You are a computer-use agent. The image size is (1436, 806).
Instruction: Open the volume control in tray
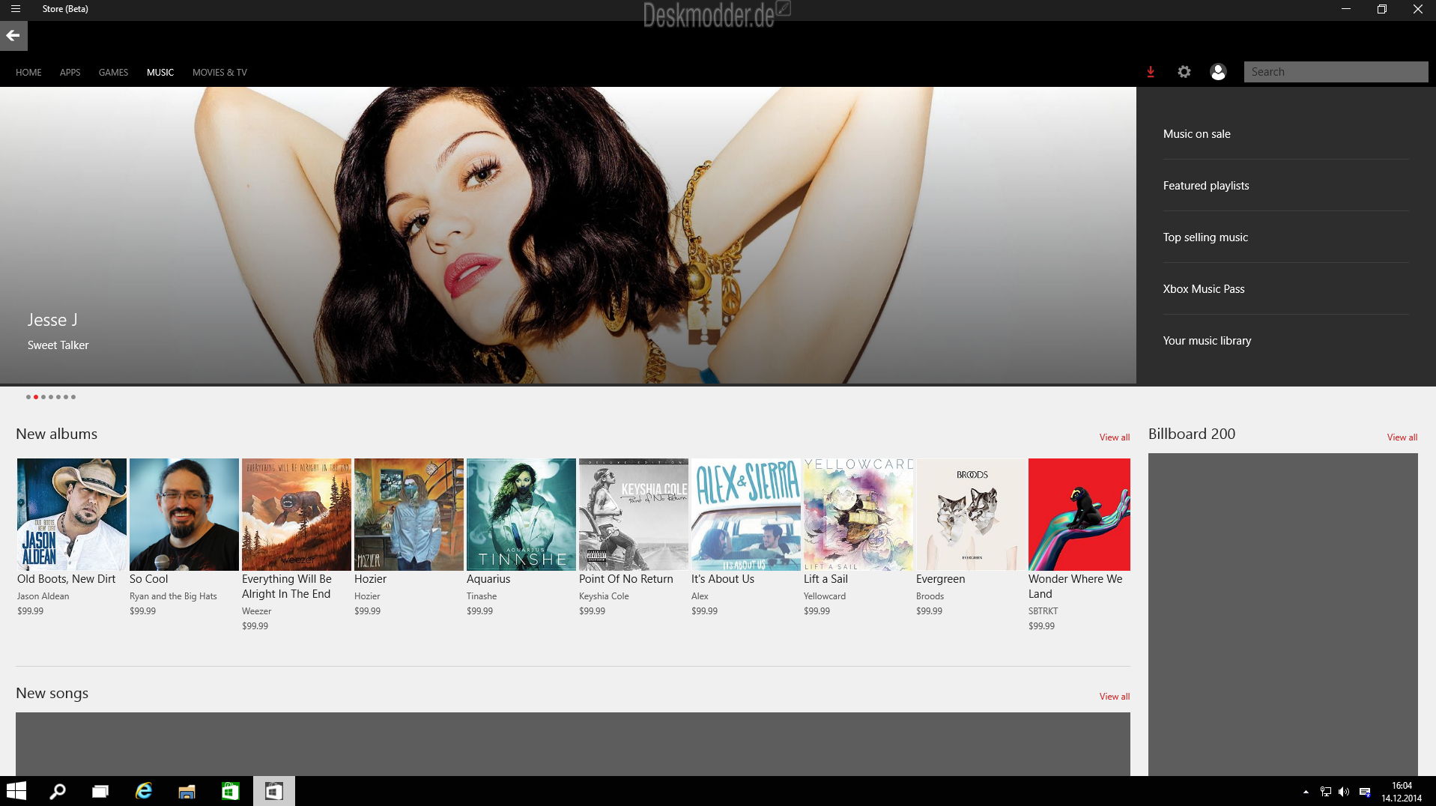click(x=1344, y=792)
